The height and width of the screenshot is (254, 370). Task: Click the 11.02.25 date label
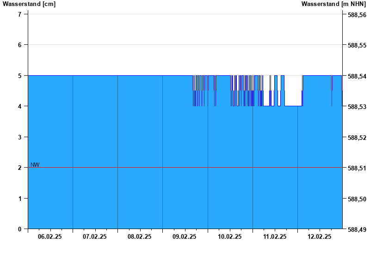275,236
